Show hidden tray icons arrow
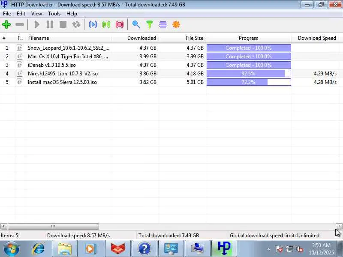Image resolution: width=343 pixels, height=257 pixels. [x=269, y=249]
